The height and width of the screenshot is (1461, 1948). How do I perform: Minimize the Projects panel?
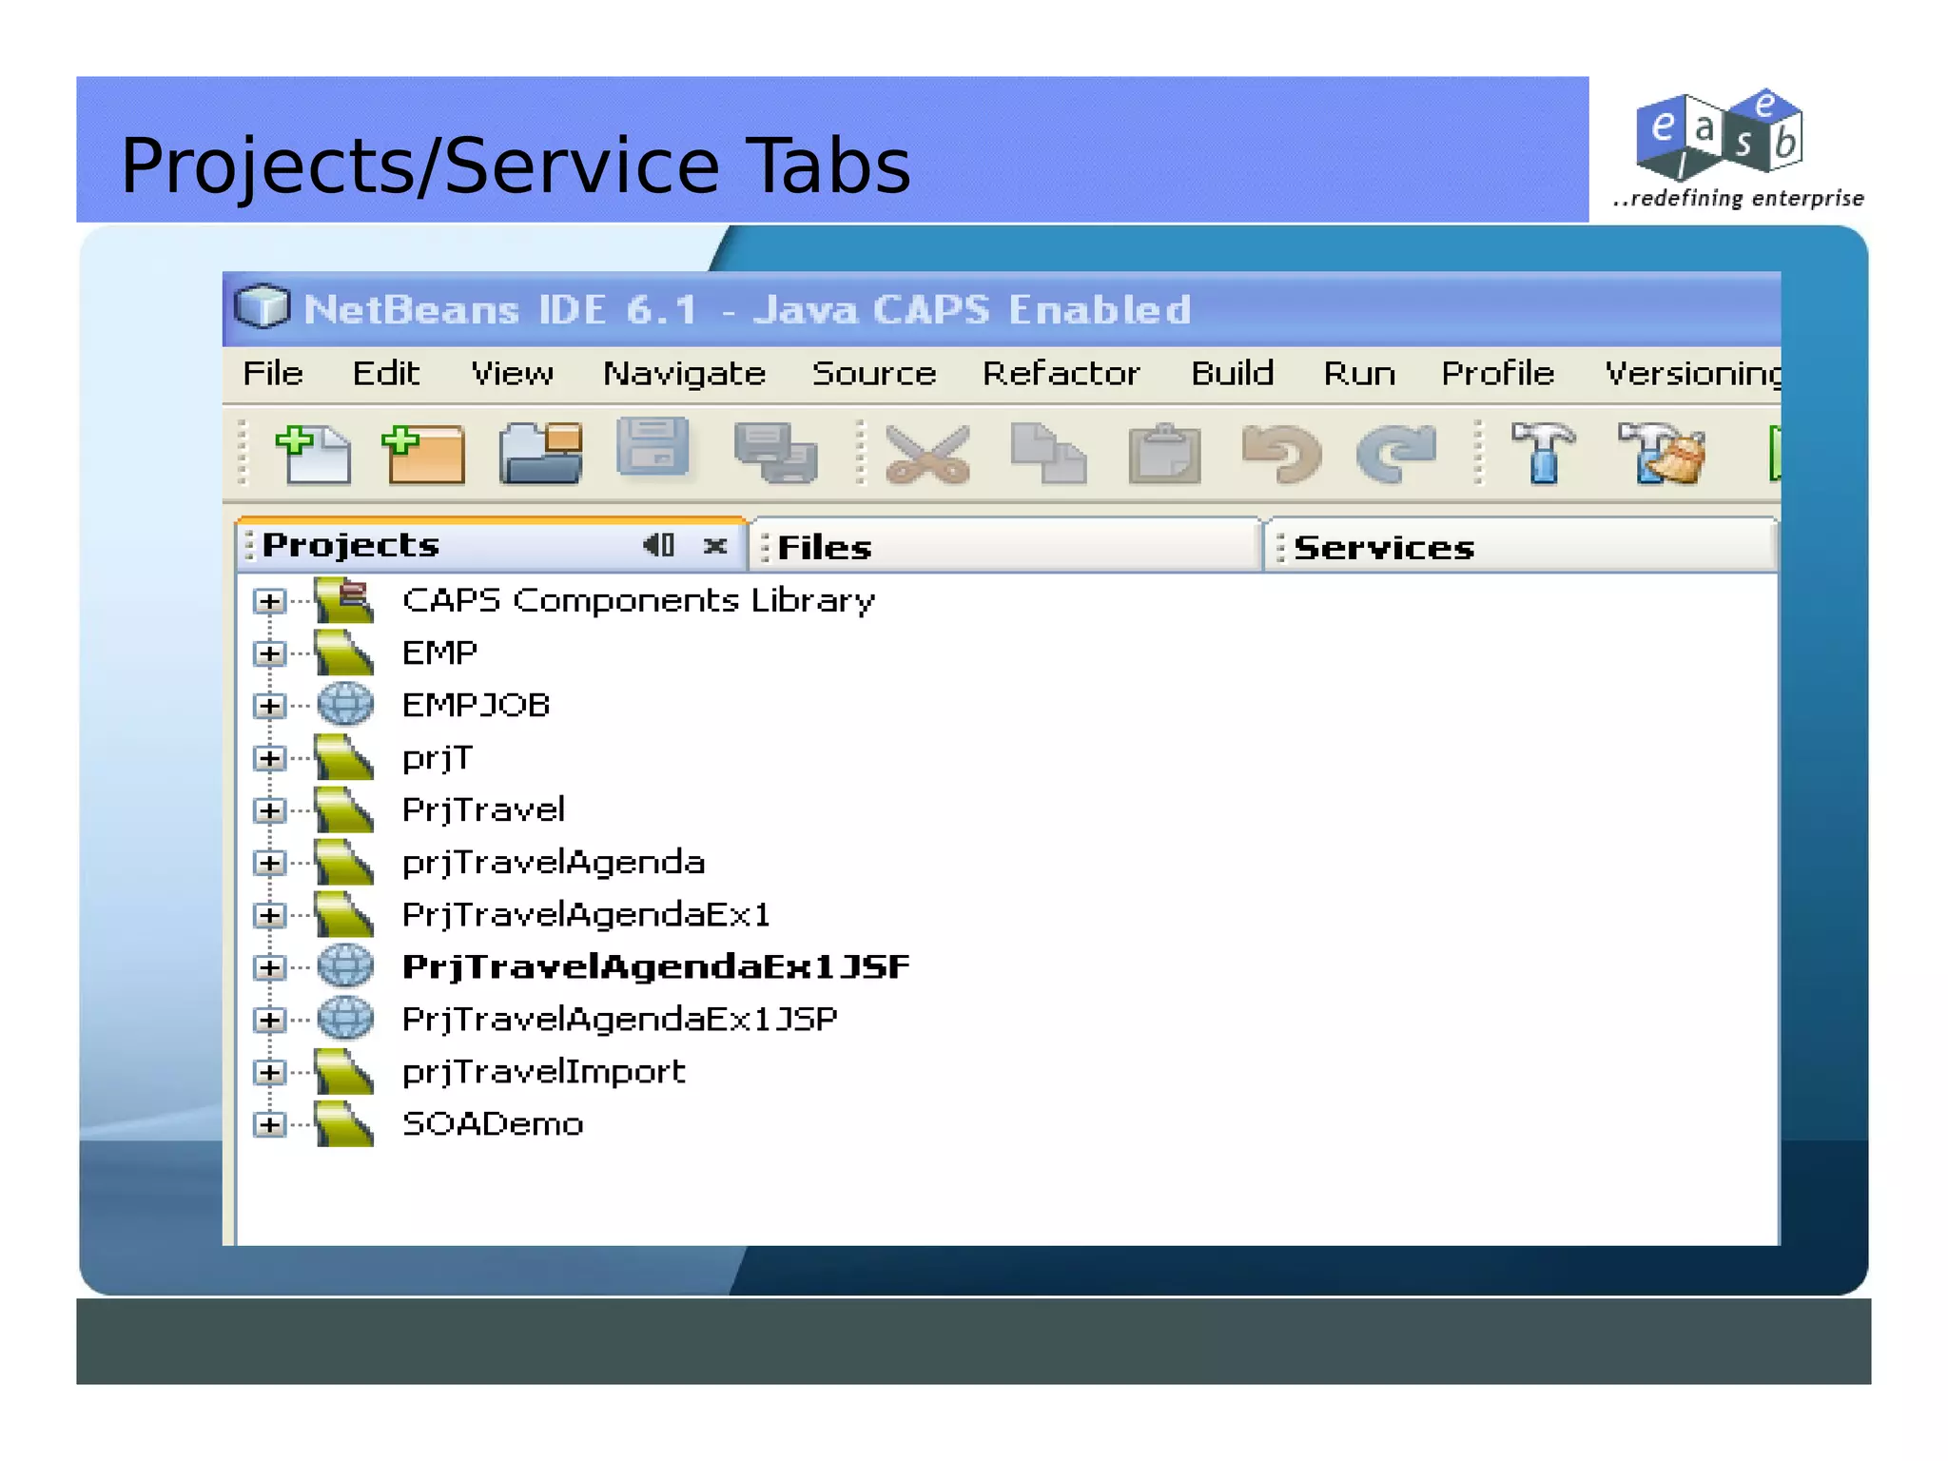tap(658, 545)
